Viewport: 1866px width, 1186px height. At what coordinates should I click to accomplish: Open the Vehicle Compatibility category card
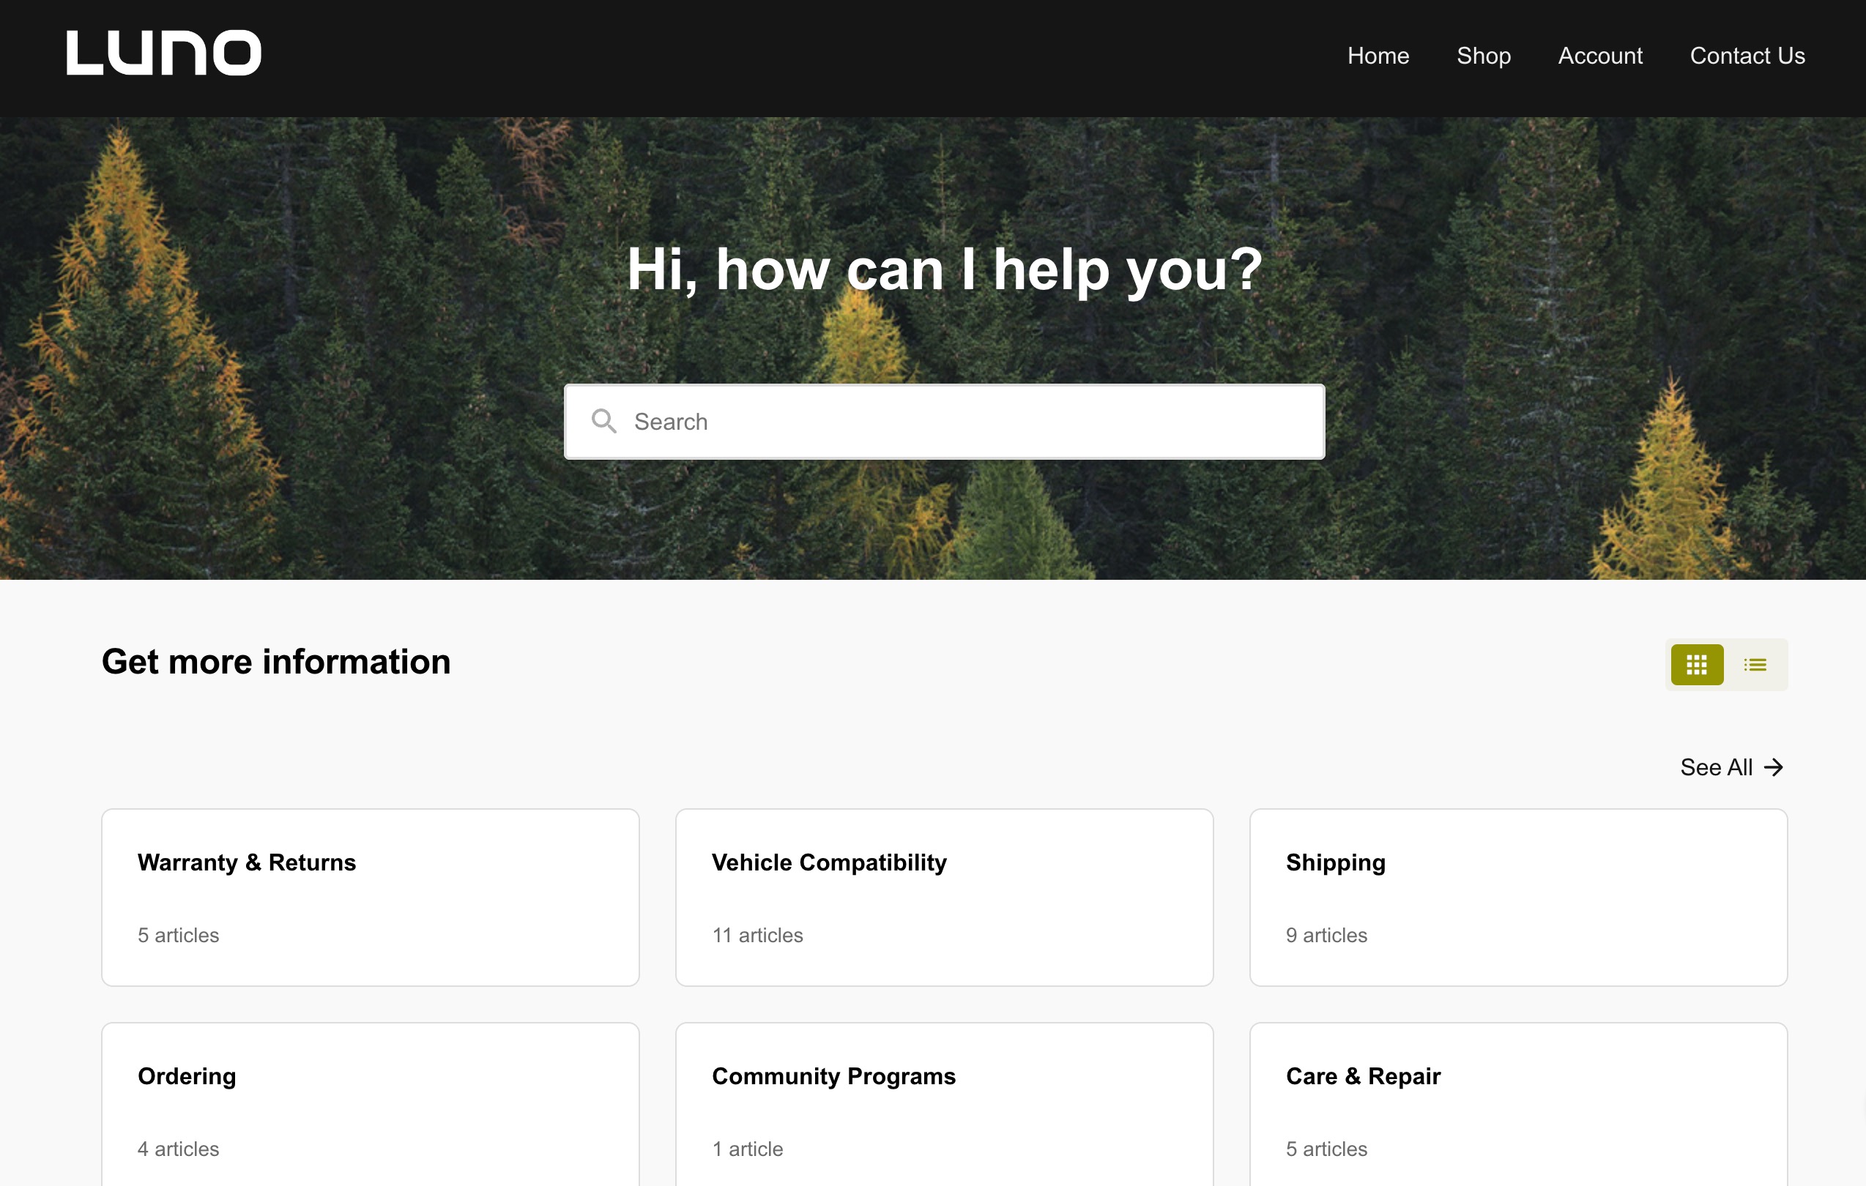coord(944,897)
